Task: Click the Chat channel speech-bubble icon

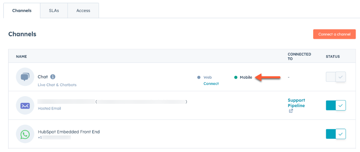Action: click(x=25, y=77)
